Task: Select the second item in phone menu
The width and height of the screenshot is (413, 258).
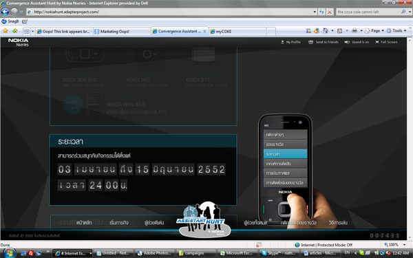Action: pos(285,144)
